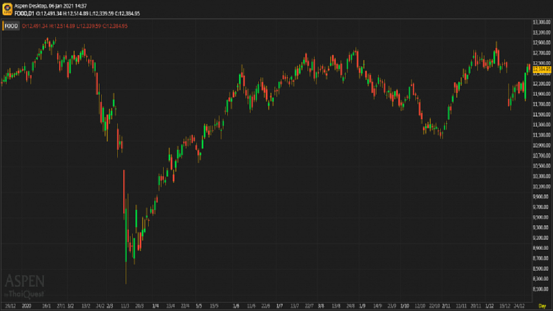
Task: Click the 10,700.00 price axis label
Action: 542,156
